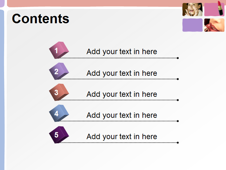This screenshot has height=170, width=226.
Task: Click the pink cube numbered 1
Action: 59,50
